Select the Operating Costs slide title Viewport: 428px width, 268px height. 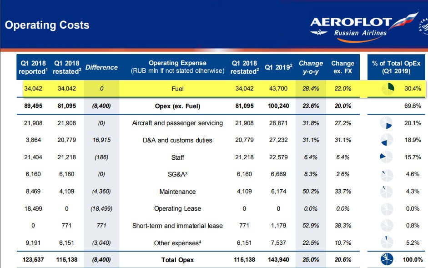click(47, 25)
